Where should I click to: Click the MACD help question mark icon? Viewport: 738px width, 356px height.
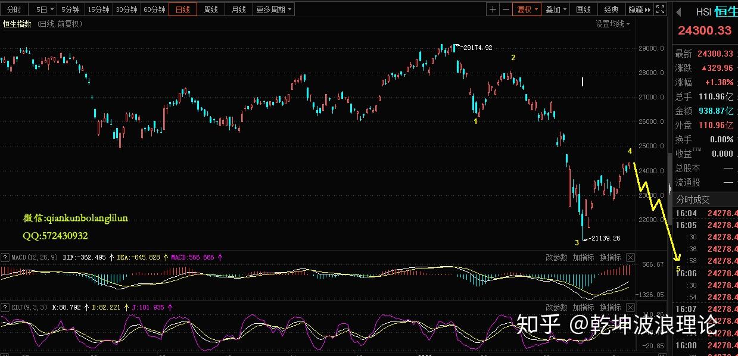[5, 258]
